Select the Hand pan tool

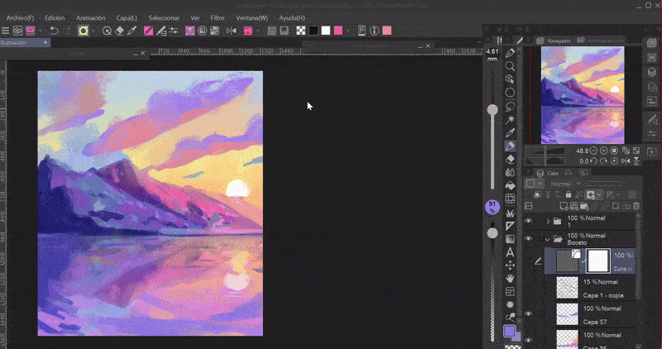click(x=510, y=279)
